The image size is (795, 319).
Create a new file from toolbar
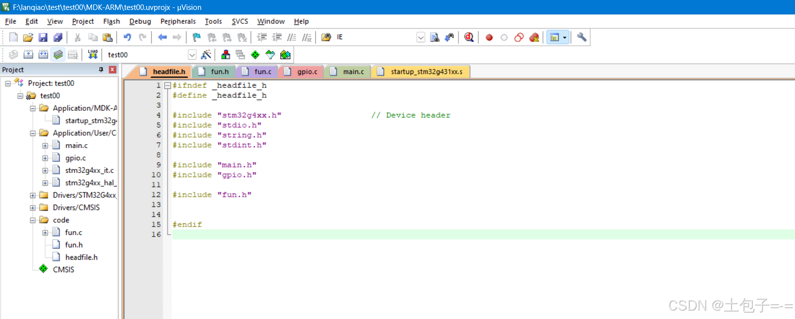point(13,37)
